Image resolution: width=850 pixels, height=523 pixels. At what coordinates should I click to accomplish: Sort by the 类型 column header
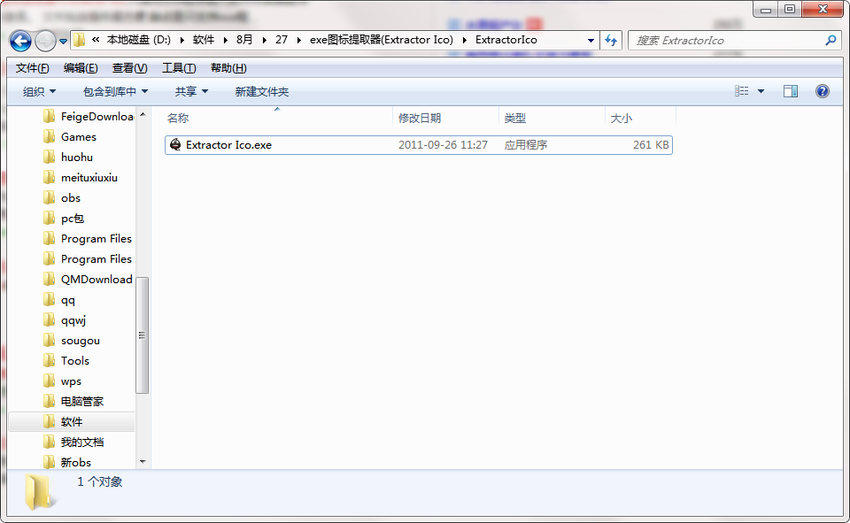(x=515, y=118)
